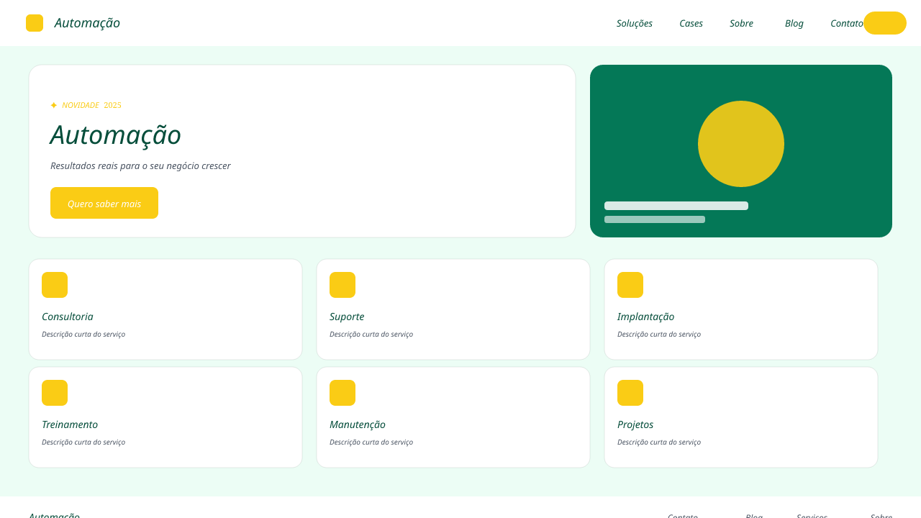Image resolution: width=921 pixels, height=518 pixels.
Task: Open the Suporte service title
Action: pyautogui.click(x=347, y=317)
